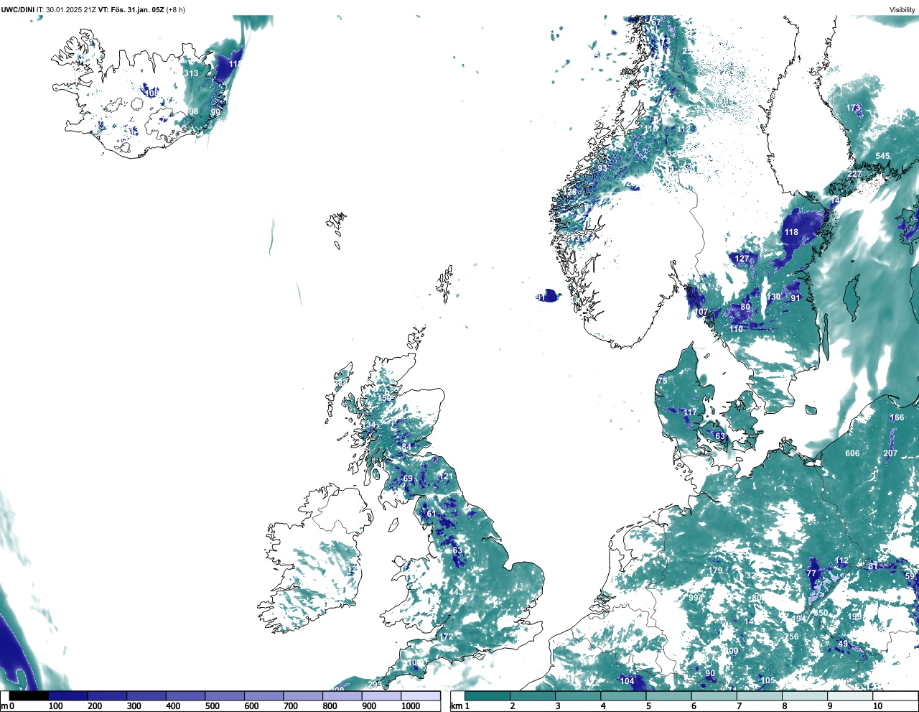Click the '107' value on Sweden's west coast
This screenshot has height=712, width=919.
[x=701, y=313]
